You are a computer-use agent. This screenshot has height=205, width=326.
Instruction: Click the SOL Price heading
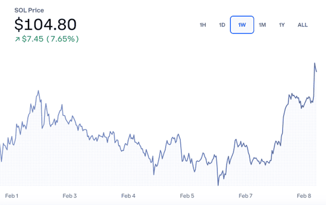tap(29, 10)
